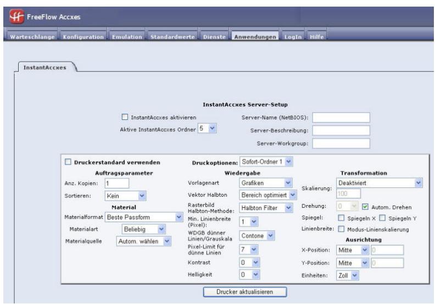435x304 pixels.
Task: Click the X-Position value field
Action: pyautogui.click(x=387, y=250)
